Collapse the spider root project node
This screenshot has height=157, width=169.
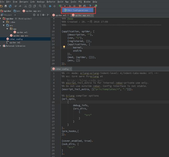click(x=1, y=19)
